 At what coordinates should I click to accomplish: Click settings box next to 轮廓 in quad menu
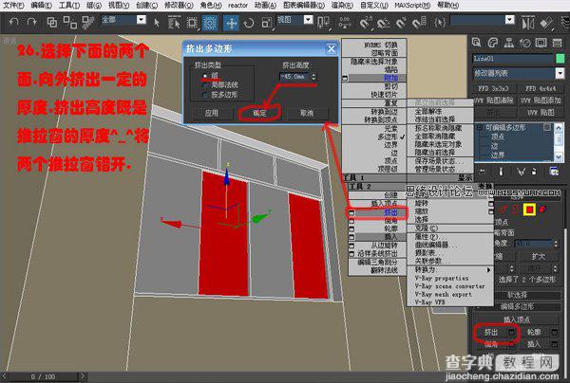pos(351,228)
